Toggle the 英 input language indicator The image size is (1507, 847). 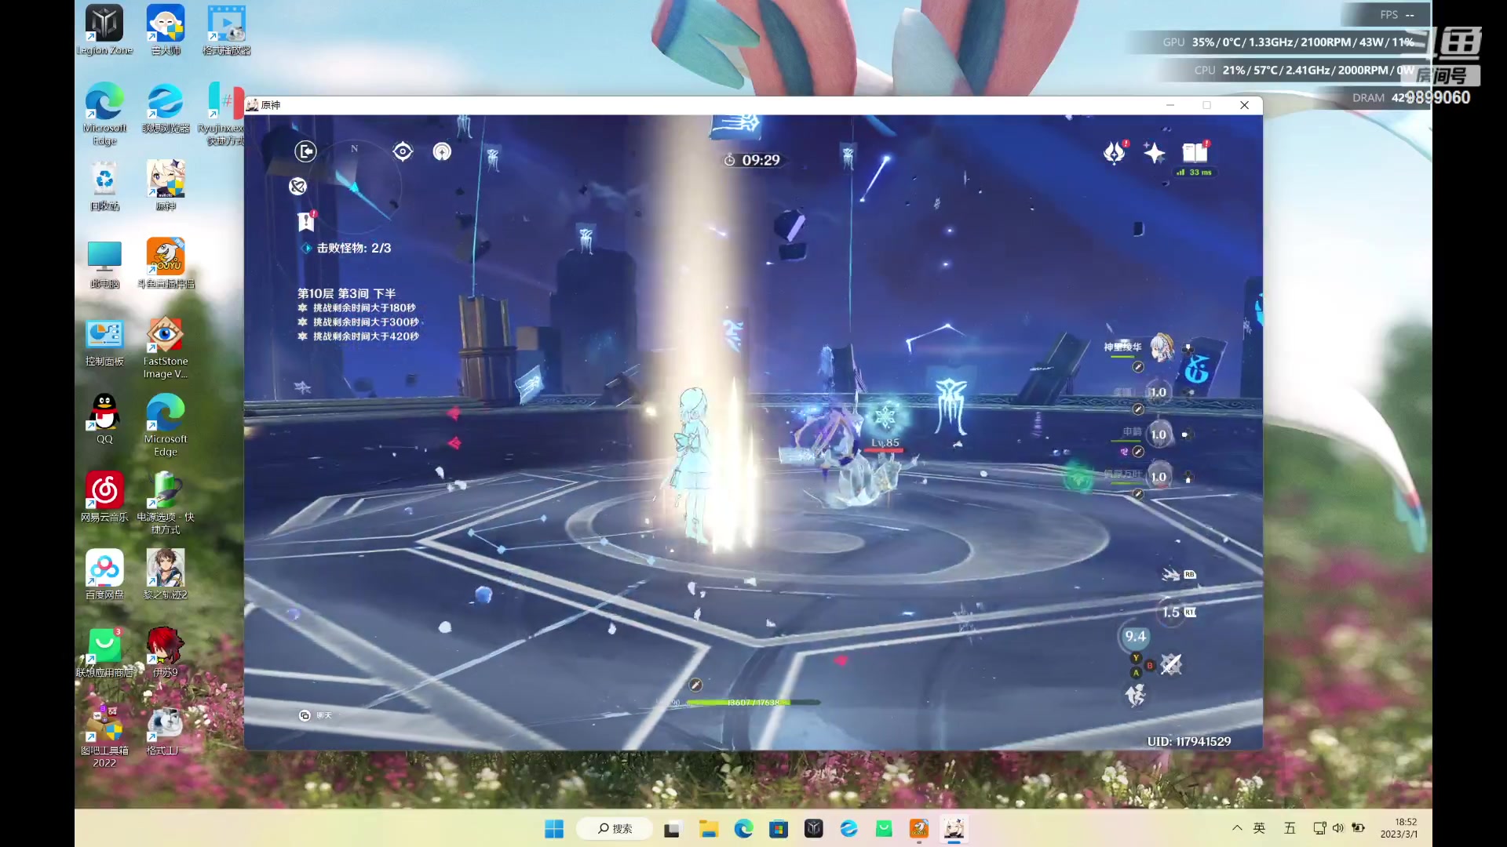pos(1259,828)
